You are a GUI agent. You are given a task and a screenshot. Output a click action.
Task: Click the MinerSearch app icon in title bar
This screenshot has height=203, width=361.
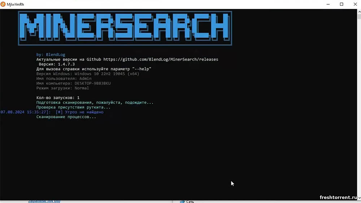3,4
